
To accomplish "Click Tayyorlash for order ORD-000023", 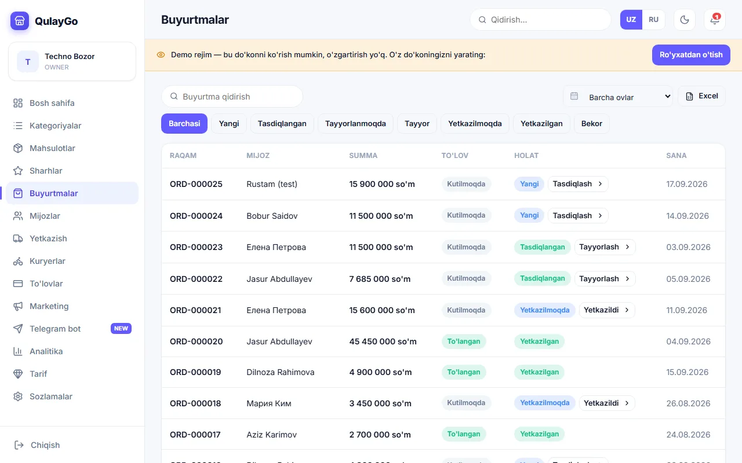I will pos(605,247).
